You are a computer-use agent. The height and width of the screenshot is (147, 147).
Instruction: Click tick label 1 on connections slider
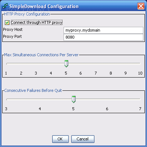click(x=6, y=73)
